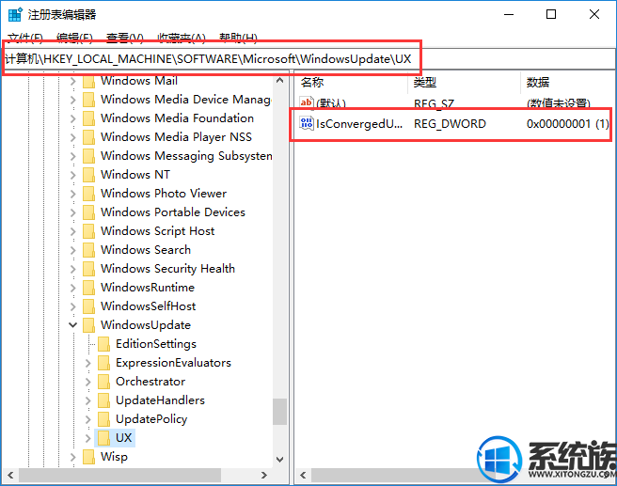
Task: Click the REG_DWORD type cell
Action: coord(450,124)
